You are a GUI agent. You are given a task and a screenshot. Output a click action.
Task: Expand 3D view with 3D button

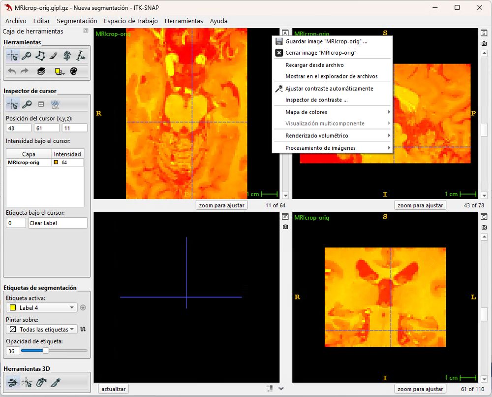(285, 217)
